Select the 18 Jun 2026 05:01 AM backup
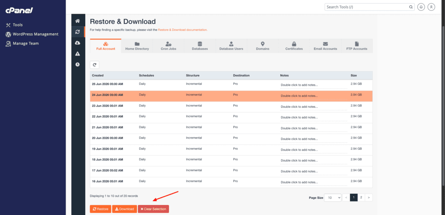 click(x=231, y=161)
